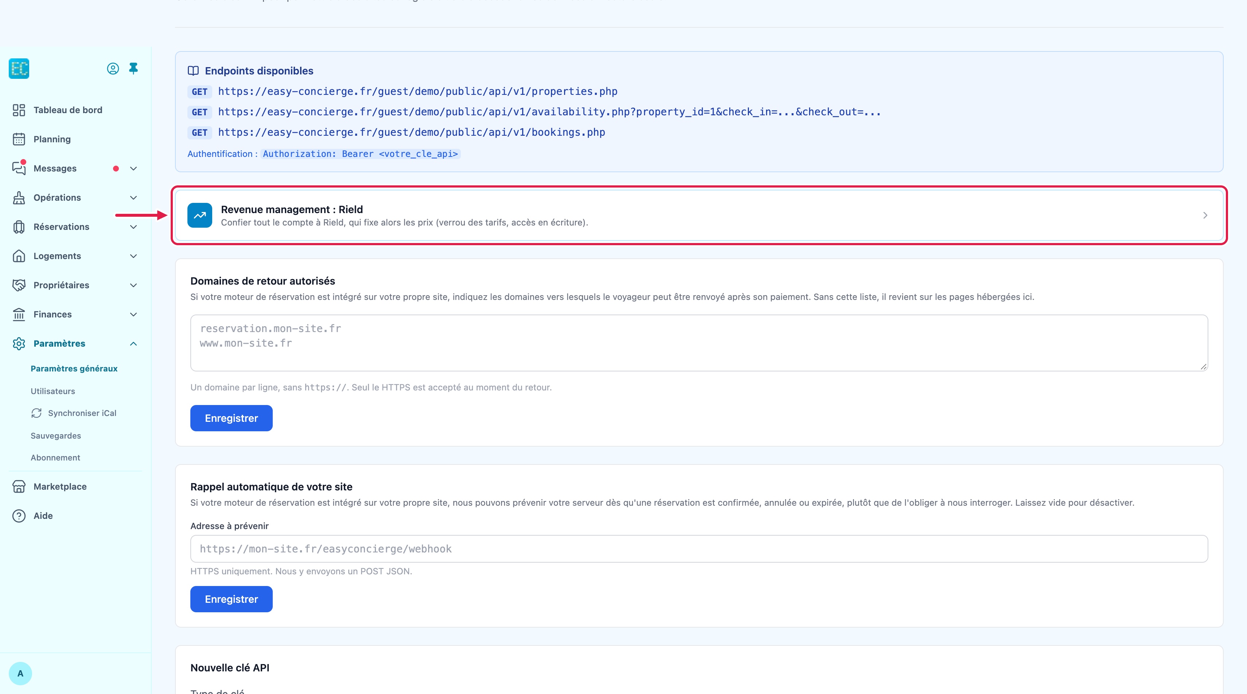Click the Easy Concierge logo icon
Viewport: 1247px width, 694px height.
[x=19, y=68]
